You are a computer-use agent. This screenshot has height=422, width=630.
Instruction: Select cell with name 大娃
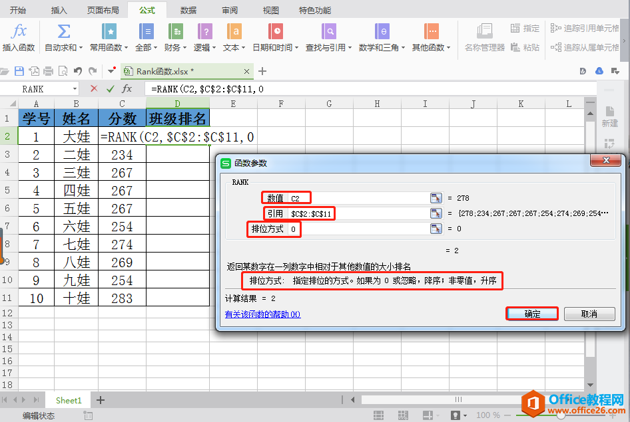click(77, 137)
